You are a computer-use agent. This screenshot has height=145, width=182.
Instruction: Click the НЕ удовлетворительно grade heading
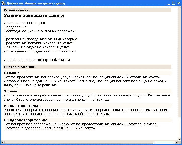(26, 120)
